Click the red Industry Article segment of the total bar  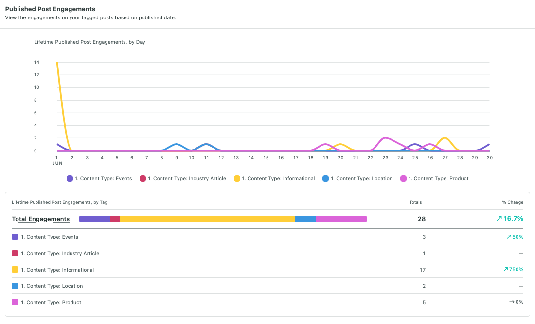point(115,219)
